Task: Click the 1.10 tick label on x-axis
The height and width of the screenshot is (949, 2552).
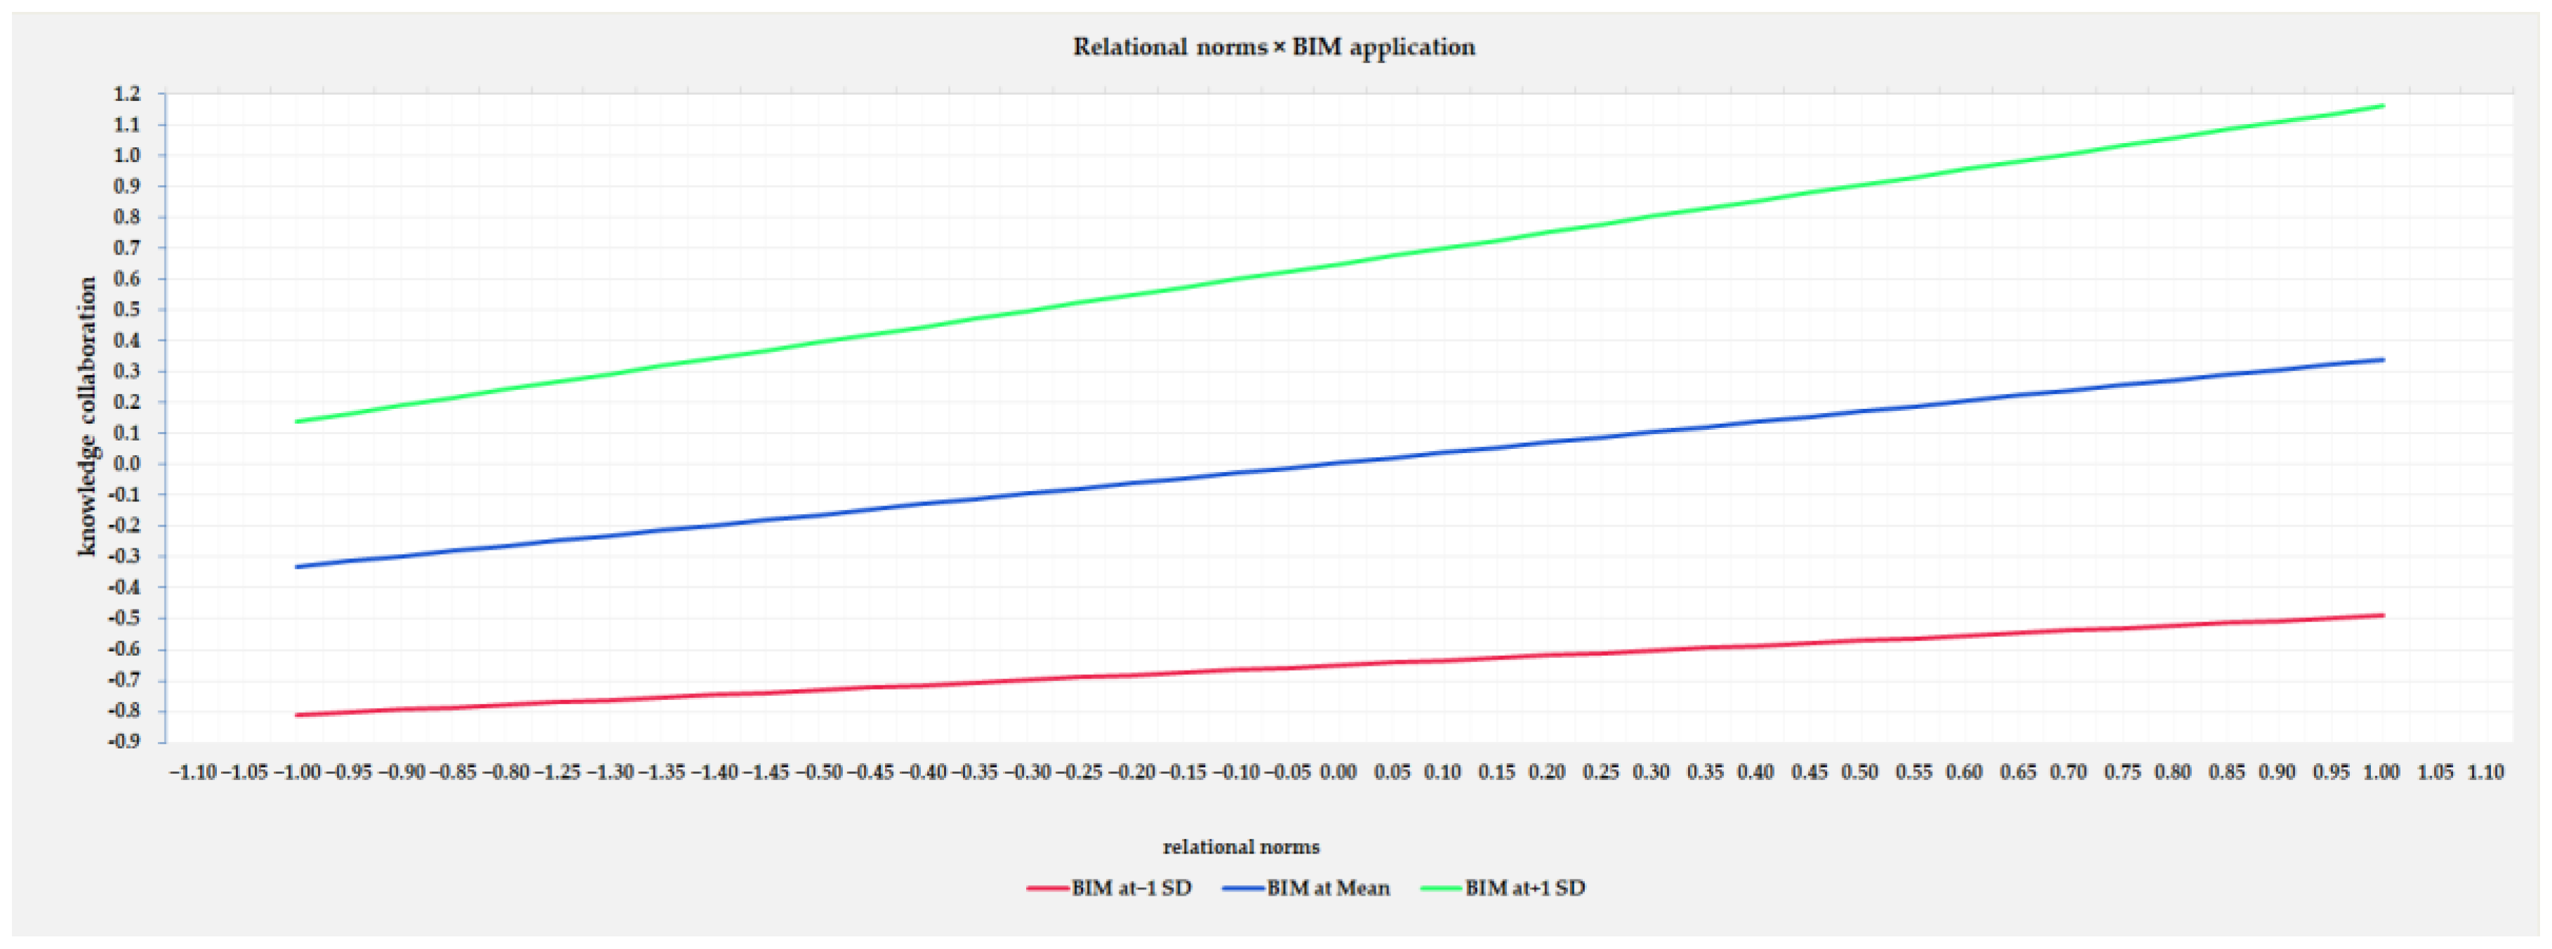Action: click(2485, 773)
